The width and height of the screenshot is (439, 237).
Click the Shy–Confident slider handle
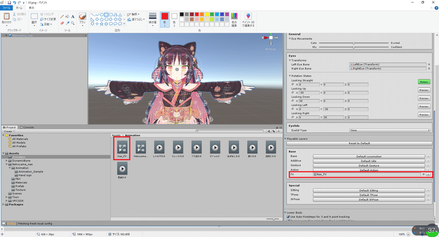(353, 47)
